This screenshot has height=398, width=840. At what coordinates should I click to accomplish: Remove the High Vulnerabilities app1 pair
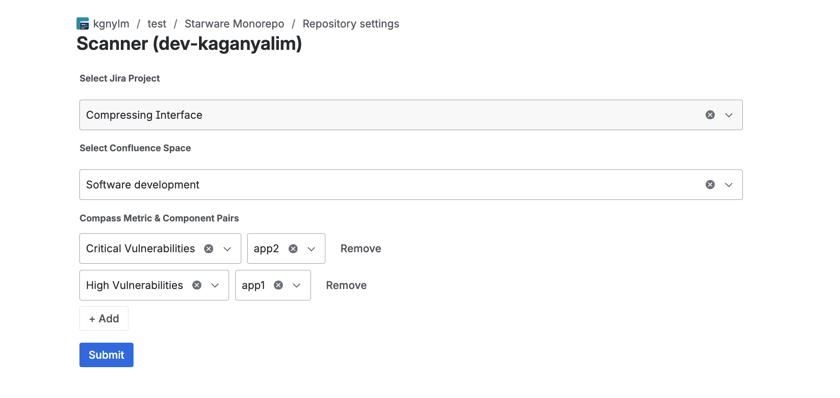click(346, 285)
